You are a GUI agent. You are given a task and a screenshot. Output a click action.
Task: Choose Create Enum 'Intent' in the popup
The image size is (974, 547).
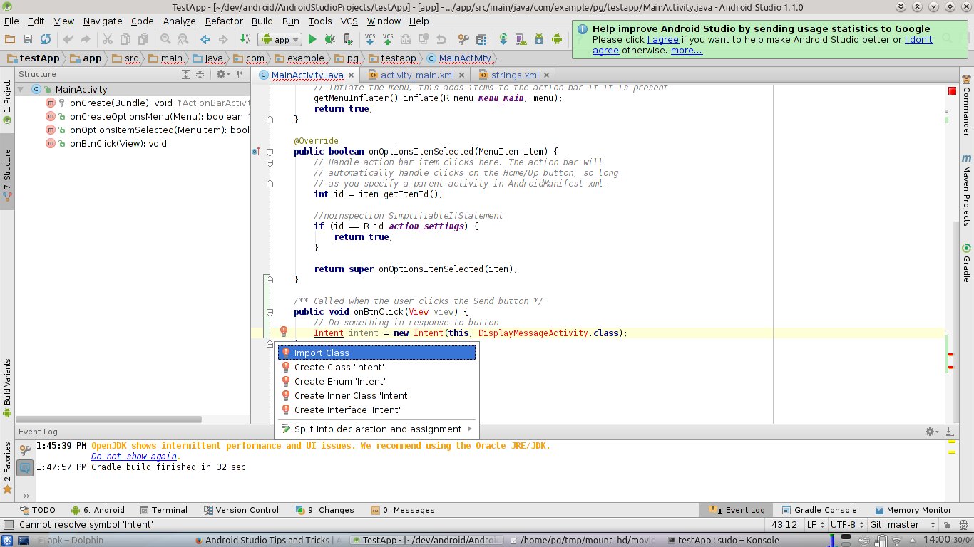(x=376, y=381)
